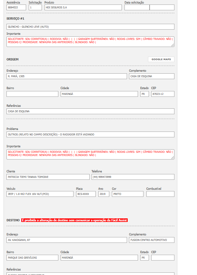Click the empty origin Bairro field
This screenshot has height=275, width=197.
click(x=32, y=94)
